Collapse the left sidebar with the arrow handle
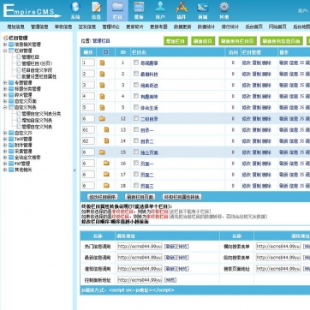 click(75, 170)
